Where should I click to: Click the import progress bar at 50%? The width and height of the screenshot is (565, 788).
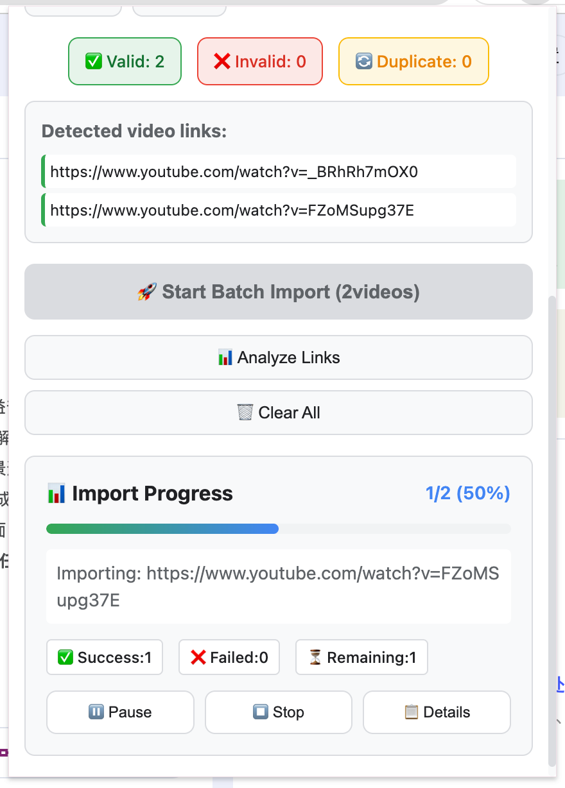coord(278,529)
